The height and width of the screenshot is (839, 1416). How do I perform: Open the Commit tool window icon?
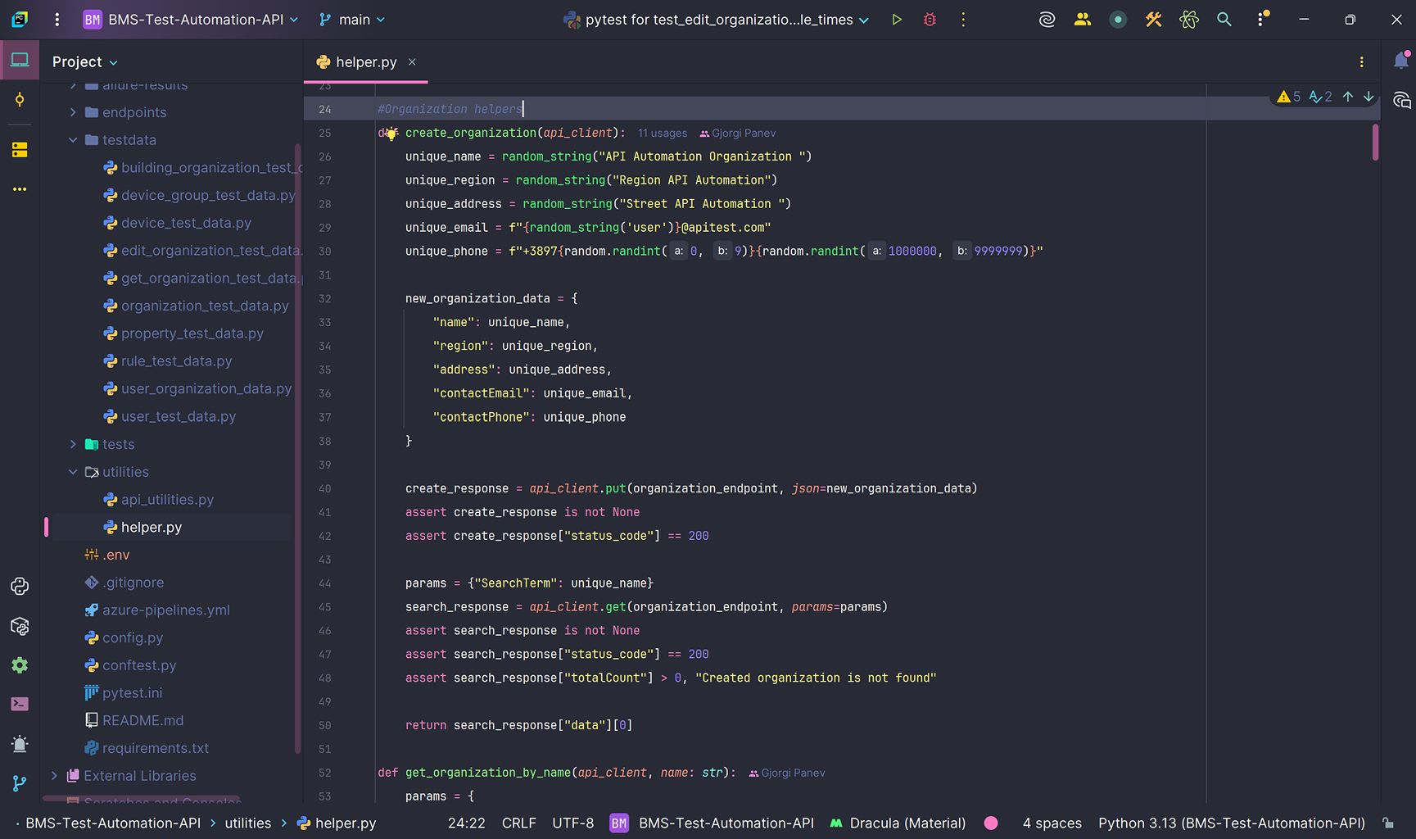20,100
